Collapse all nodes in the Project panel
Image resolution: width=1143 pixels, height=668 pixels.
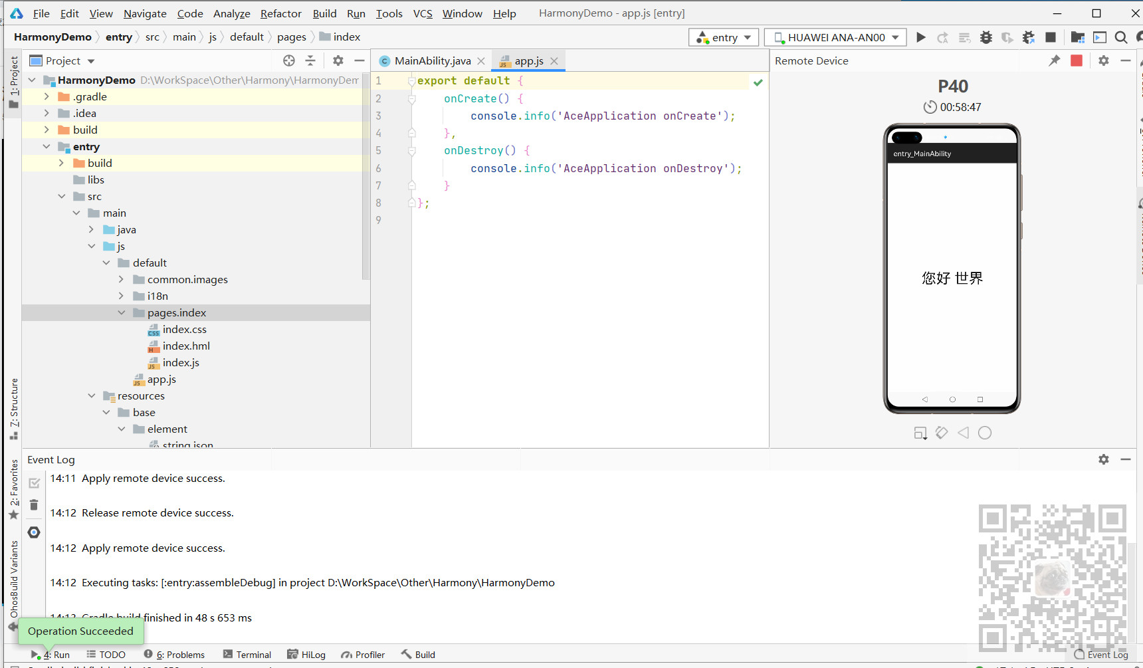[310, 60]
